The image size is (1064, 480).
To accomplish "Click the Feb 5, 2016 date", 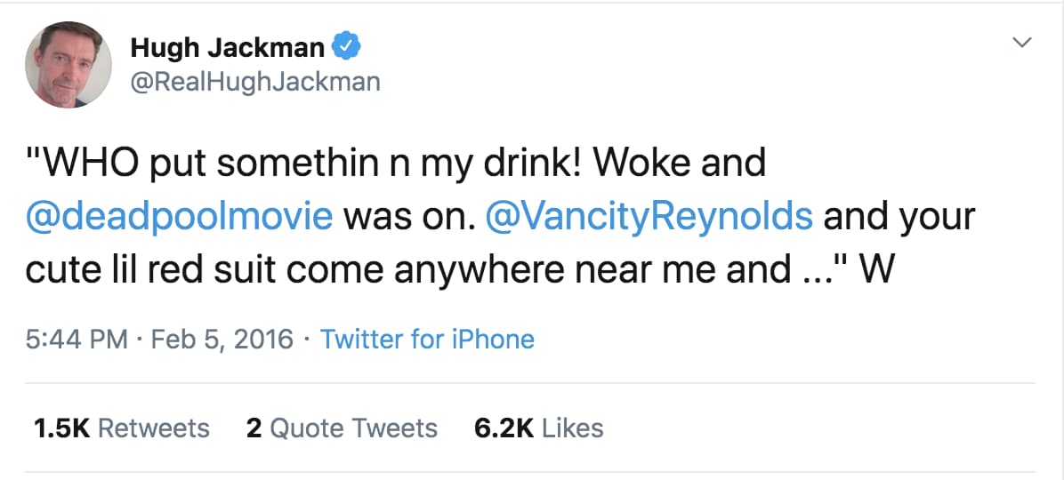I will pos(222,339).
